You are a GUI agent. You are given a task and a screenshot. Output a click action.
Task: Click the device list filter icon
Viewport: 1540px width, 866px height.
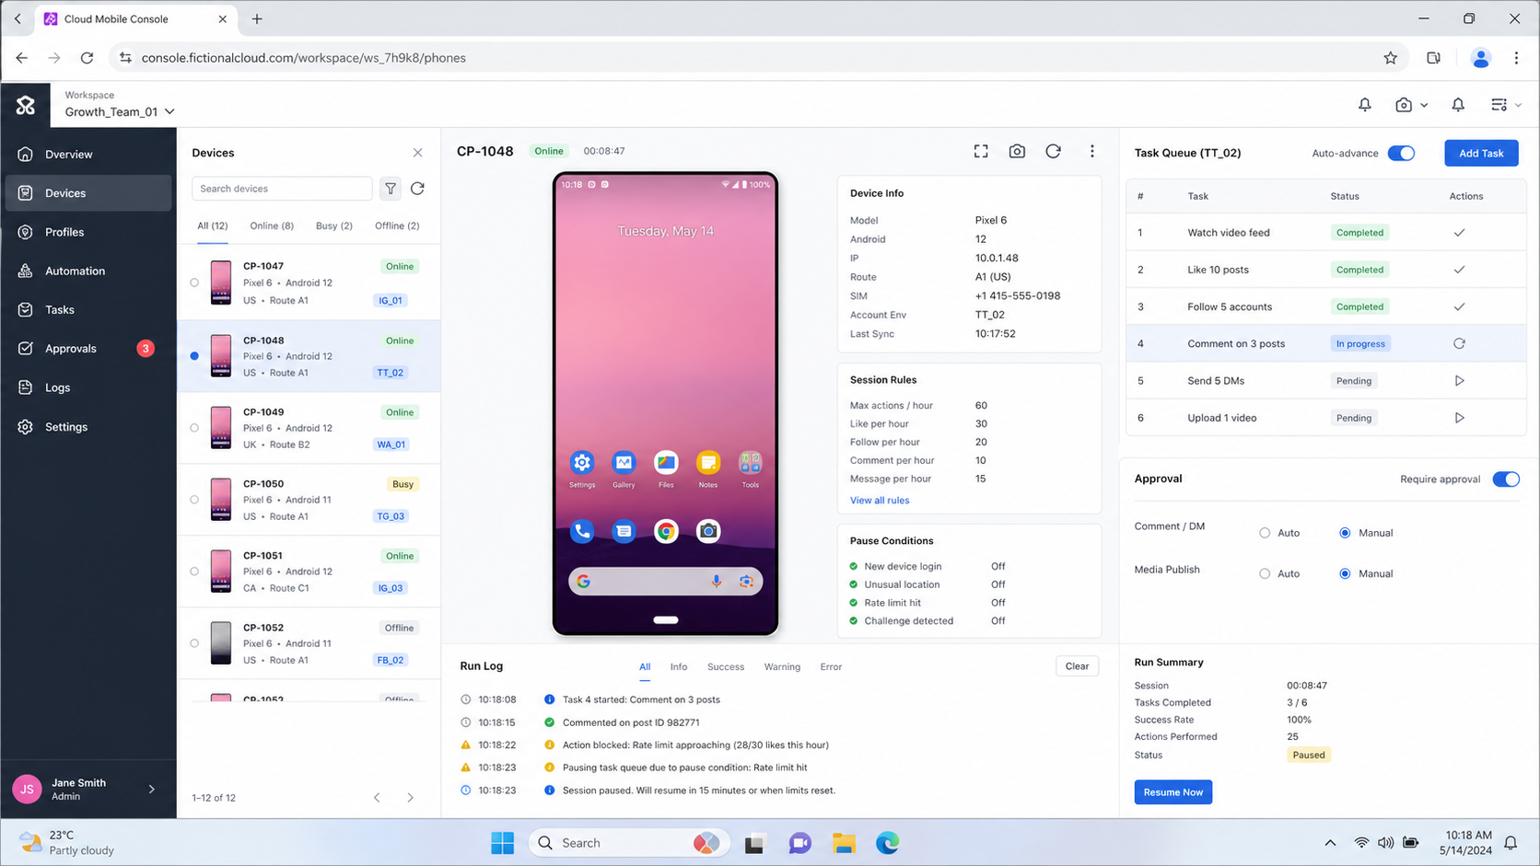tap(391, 189)
